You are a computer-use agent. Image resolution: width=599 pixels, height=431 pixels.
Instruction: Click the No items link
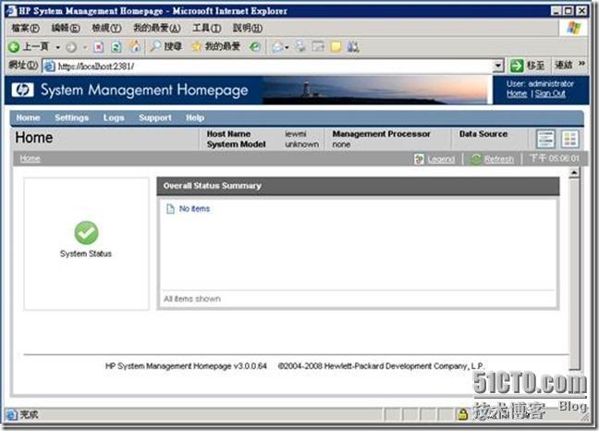194,209
